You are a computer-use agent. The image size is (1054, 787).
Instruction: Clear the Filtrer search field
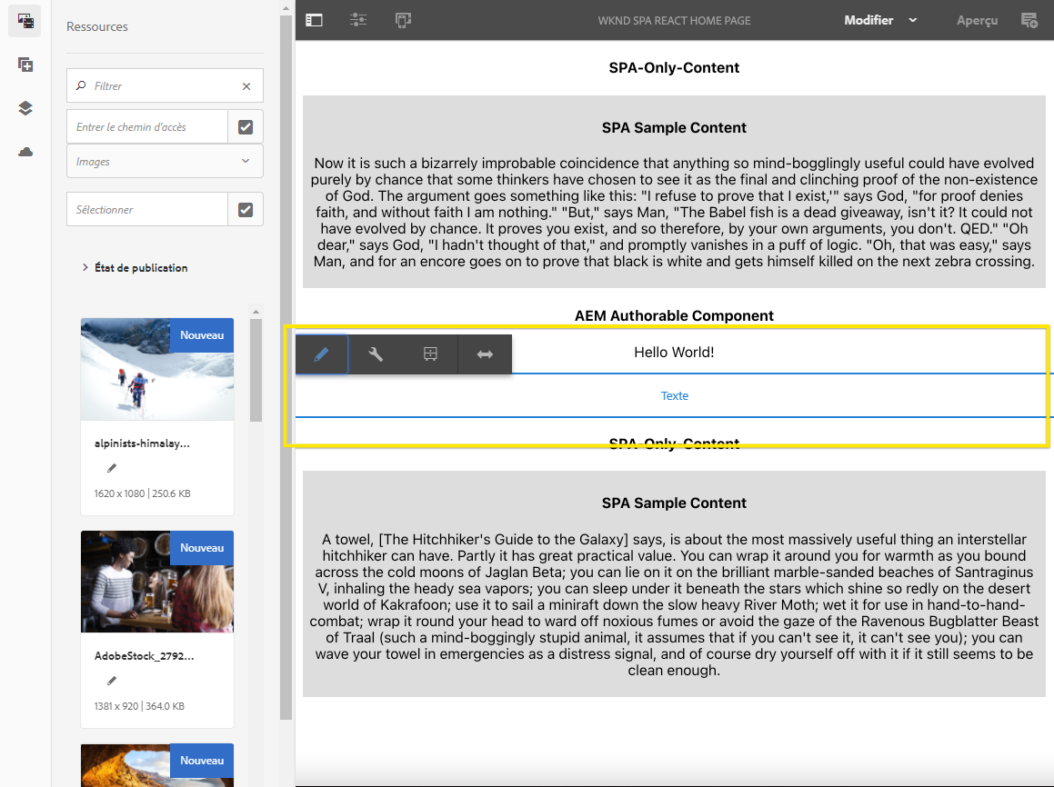(246, 86)
